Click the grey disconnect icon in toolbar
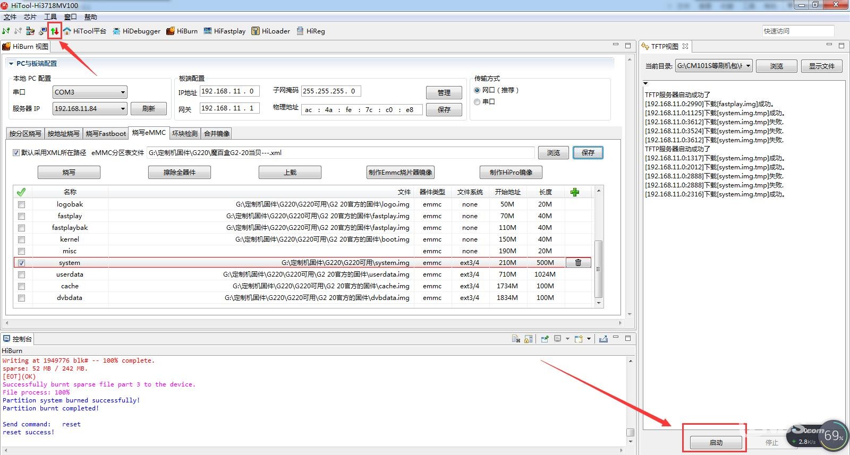 tap(18, 31)
